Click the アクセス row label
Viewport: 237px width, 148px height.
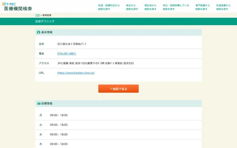coord(44,63)
